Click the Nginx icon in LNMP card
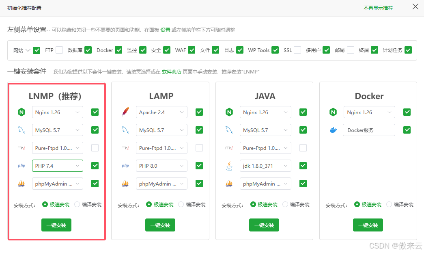Screen dimensions: 424x253 22,112
